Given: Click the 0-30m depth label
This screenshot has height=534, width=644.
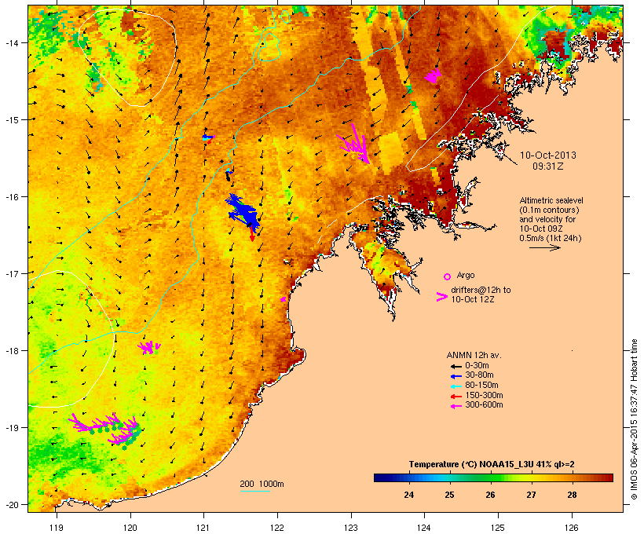Looking at the screenshot, I should (477, 366).
